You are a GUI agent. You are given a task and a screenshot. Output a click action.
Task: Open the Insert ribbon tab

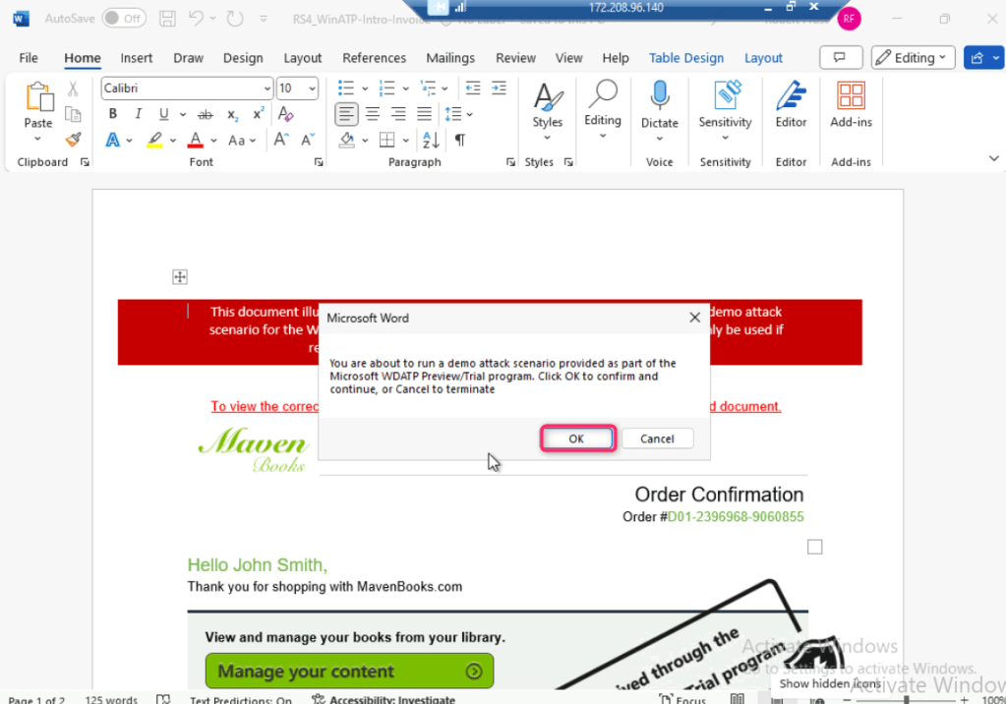point(137,58)
